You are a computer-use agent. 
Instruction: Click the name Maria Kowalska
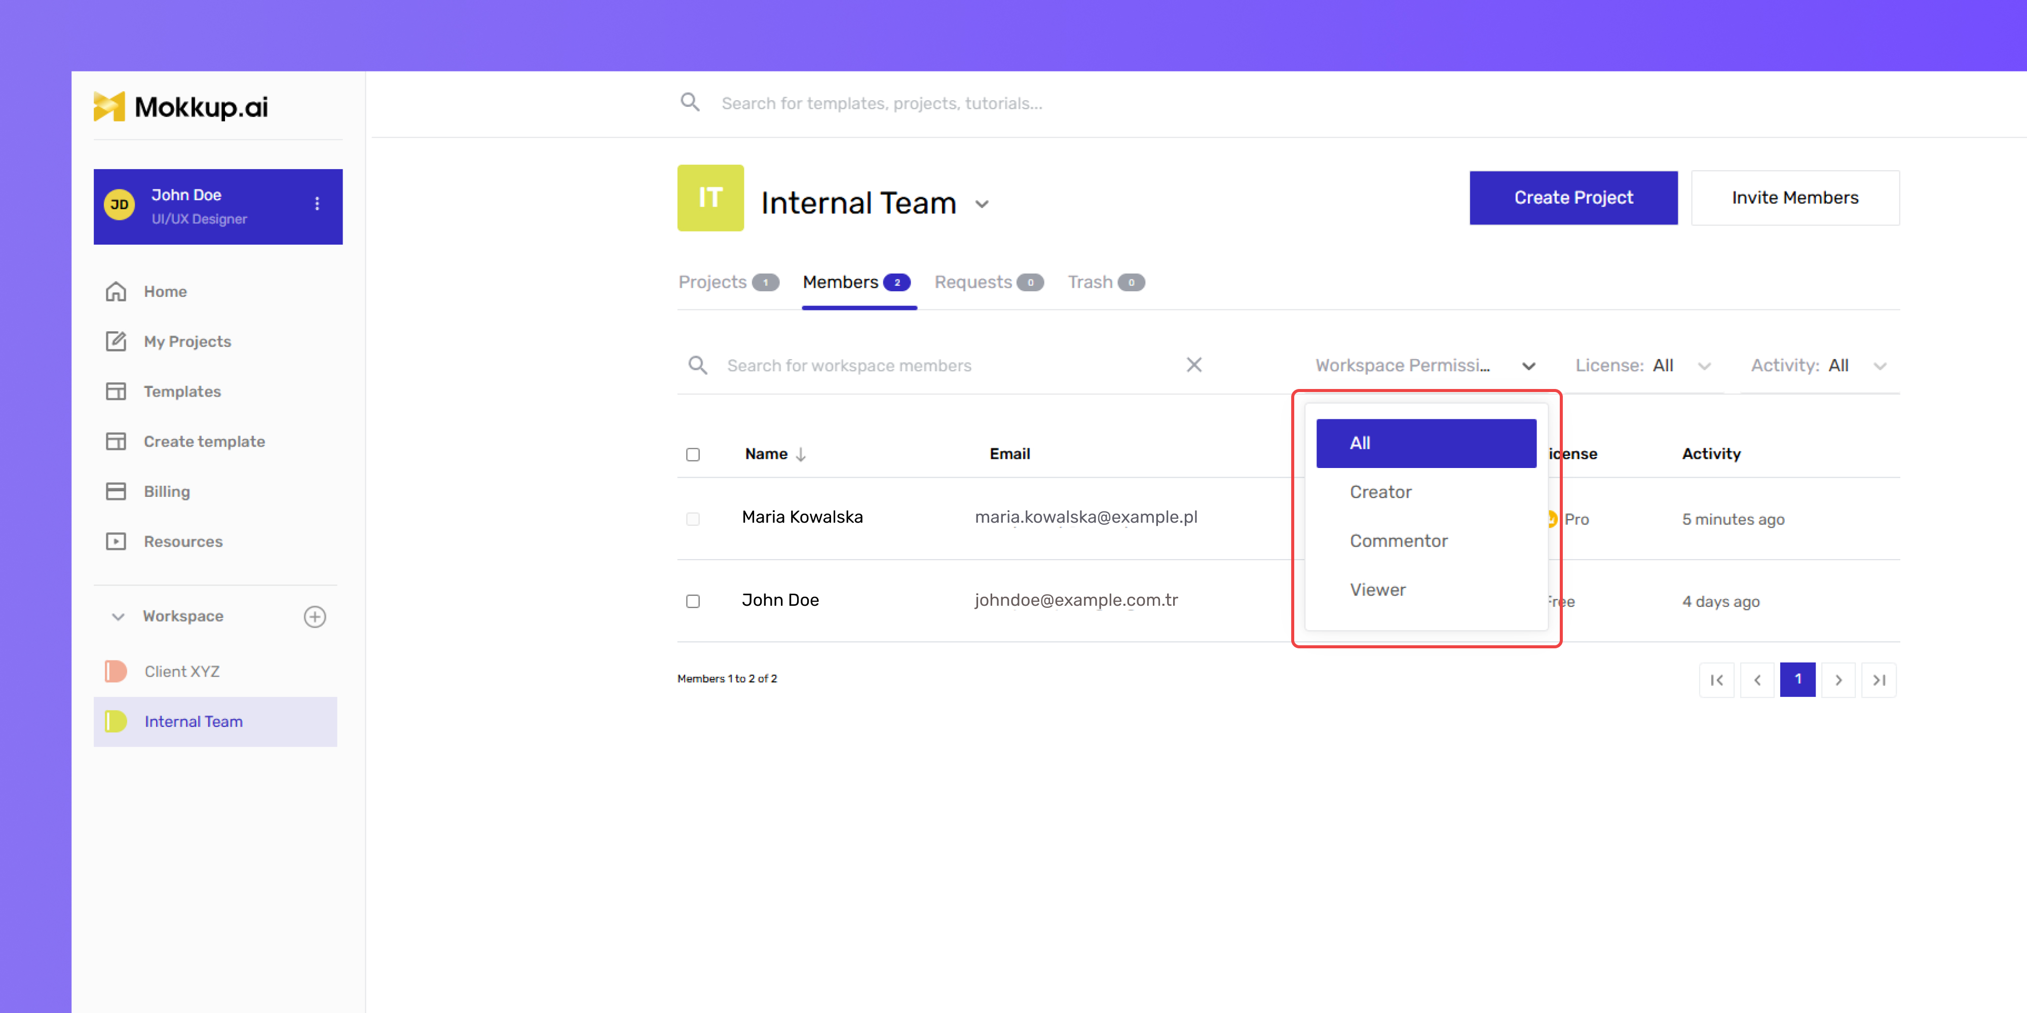click(x=802, y=517)
